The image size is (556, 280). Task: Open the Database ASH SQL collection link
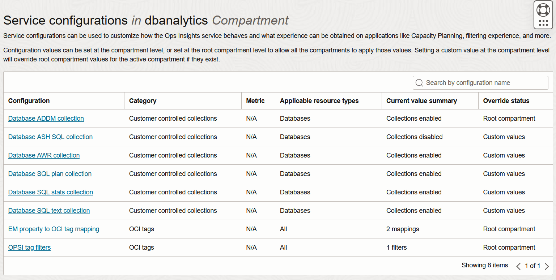click(x=50, y=137)
